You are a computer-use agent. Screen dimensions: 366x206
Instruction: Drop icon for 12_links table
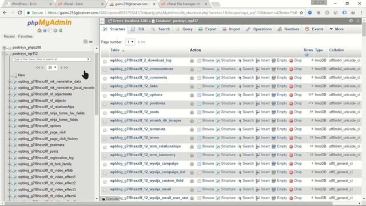pyautogui.click(x=291, y=86)
